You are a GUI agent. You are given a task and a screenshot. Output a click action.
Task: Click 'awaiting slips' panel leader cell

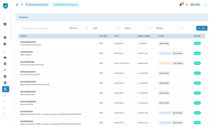[x=143, y=63]
